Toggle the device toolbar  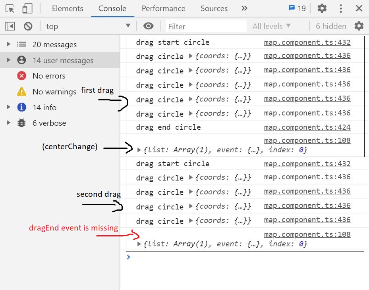coord(27,8)
